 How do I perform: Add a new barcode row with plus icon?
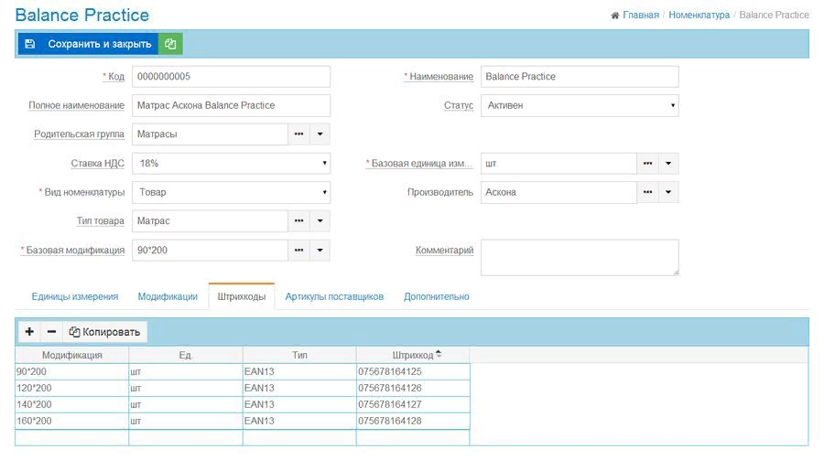29,332
